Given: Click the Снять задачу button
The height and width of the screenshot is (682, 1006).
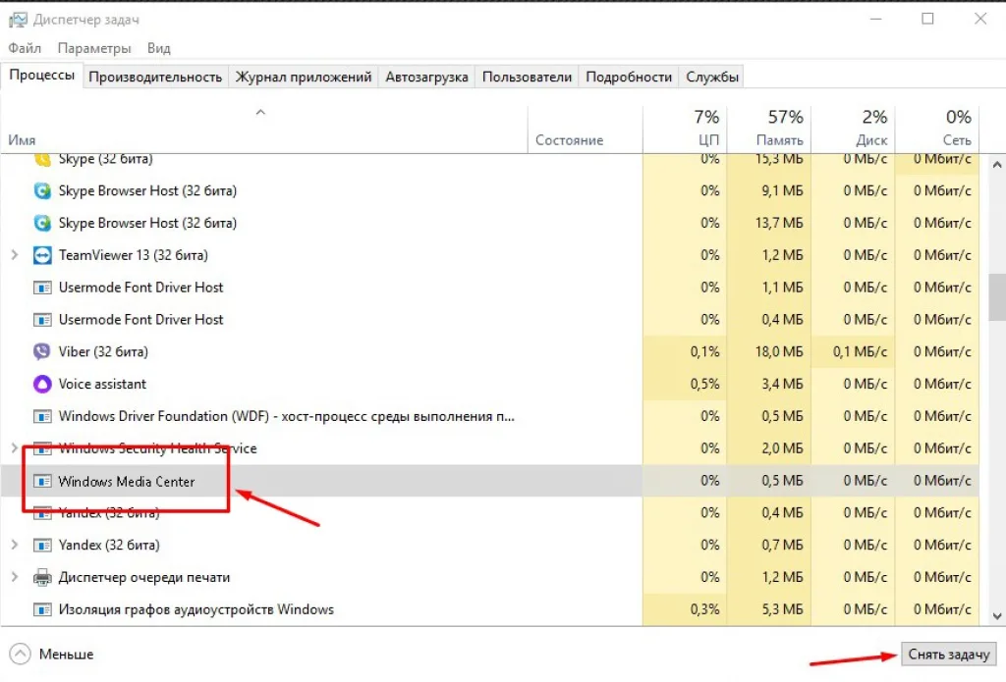Looking at the screenshot, I should (948, 655).
